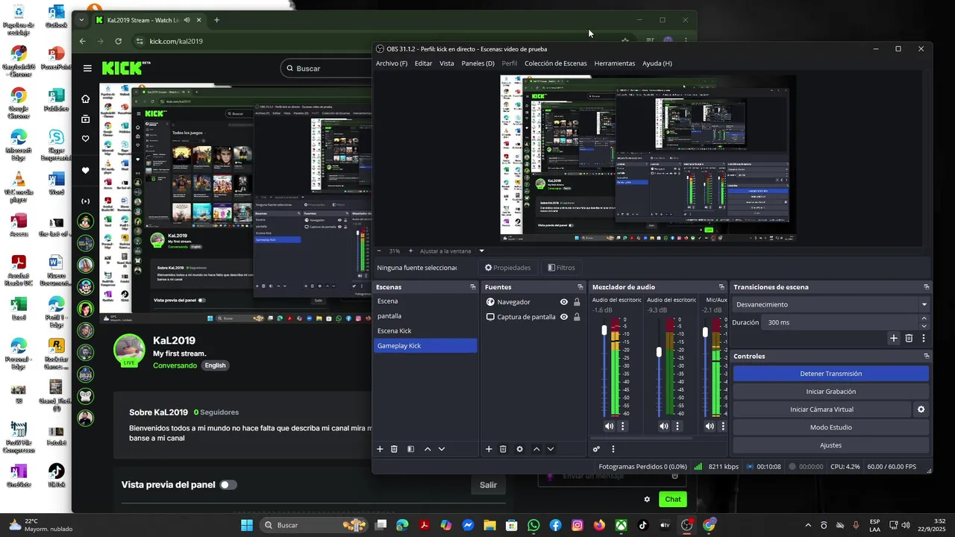The height and width of the screenshot is (537, 955).
Task: Remove the selected source in Fuentes
Action: tap(503, 449)
